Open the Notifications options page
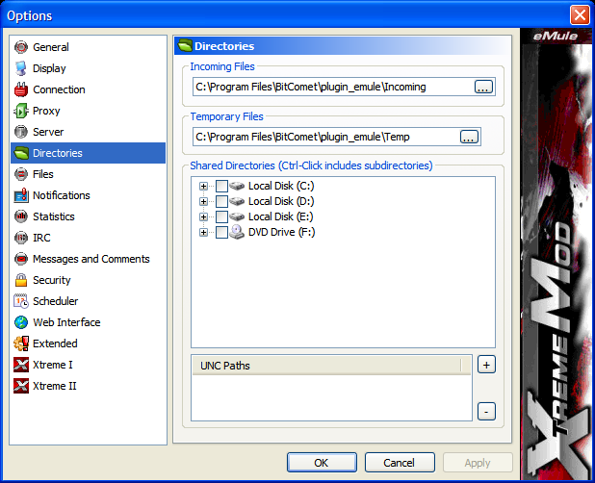The height and width of the screenshot is (483, 595). coord(61,195)
